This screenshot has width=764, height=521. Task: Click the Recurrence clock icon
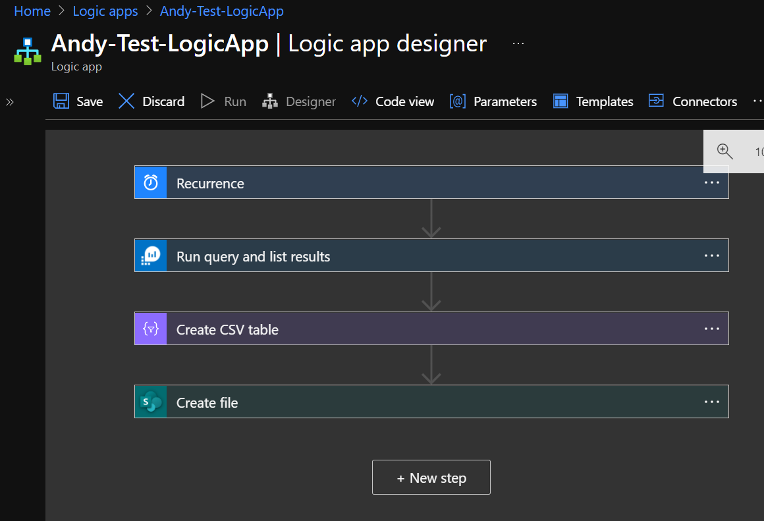coord(151,182)
